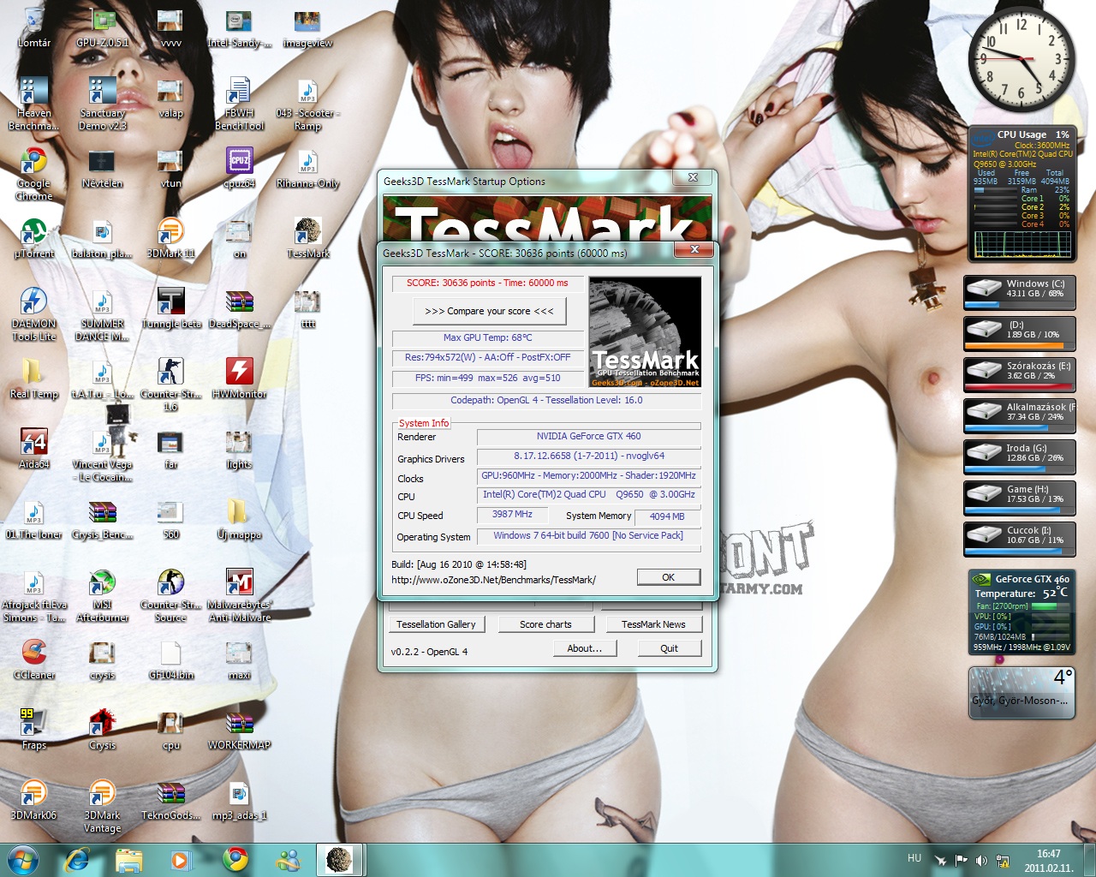Screen dimensions: 1096x877
Task: Open 3DMark06 desktop icon
Action: [33, 801]
